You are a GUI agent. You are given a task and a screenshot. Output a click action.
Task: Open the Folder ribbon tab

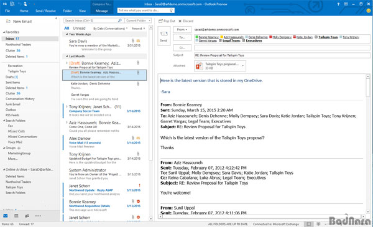(67, 11)
